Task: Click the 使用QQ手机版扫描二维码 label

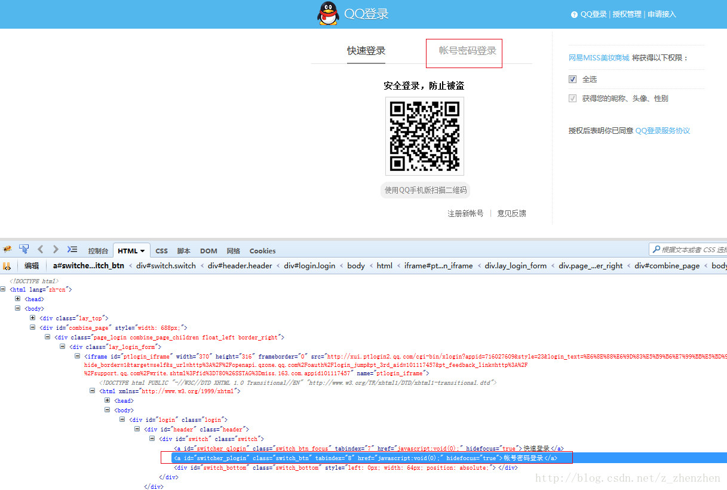Action: click(425, 191)
